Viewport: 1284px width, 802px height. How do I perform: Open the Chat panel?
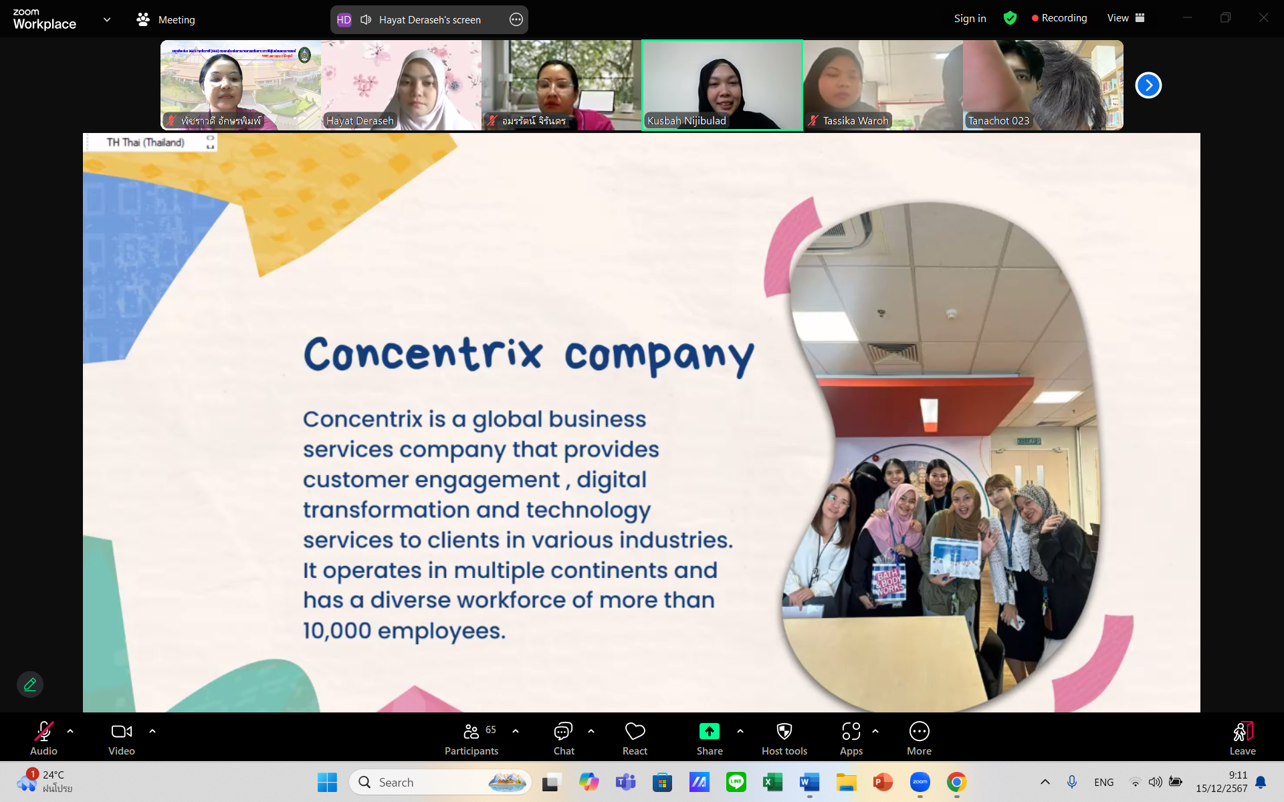point(564,739)
